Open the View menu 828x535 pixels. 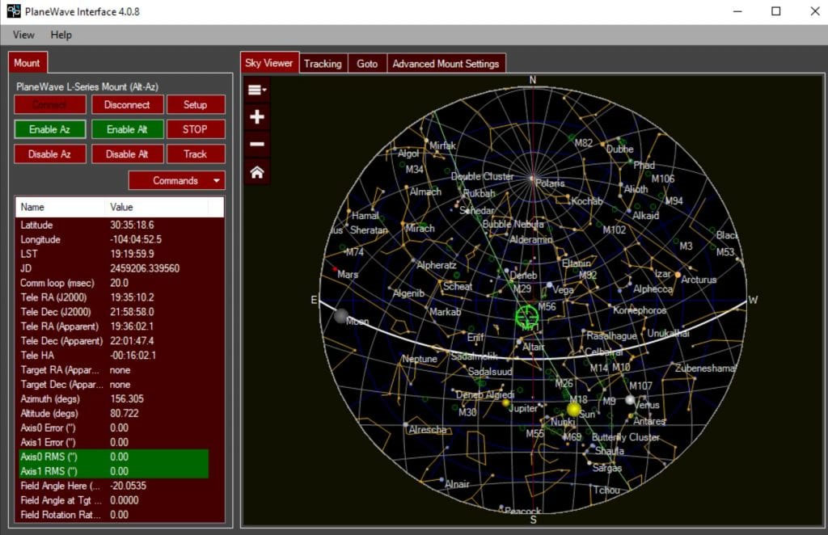(23, 35)
